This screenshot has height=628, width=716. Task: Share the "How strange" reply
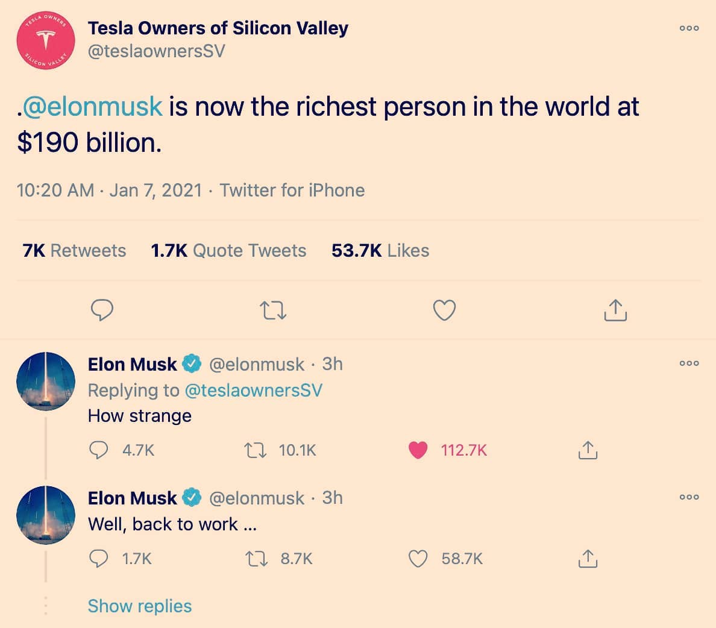(588, 450)
